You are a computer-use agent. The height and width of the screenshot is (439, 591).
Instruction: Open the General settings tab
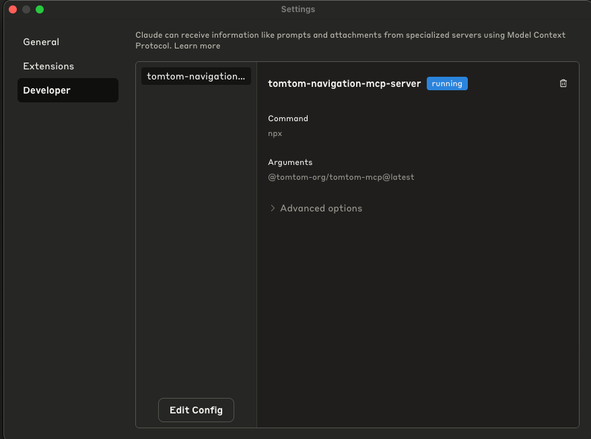41,42
